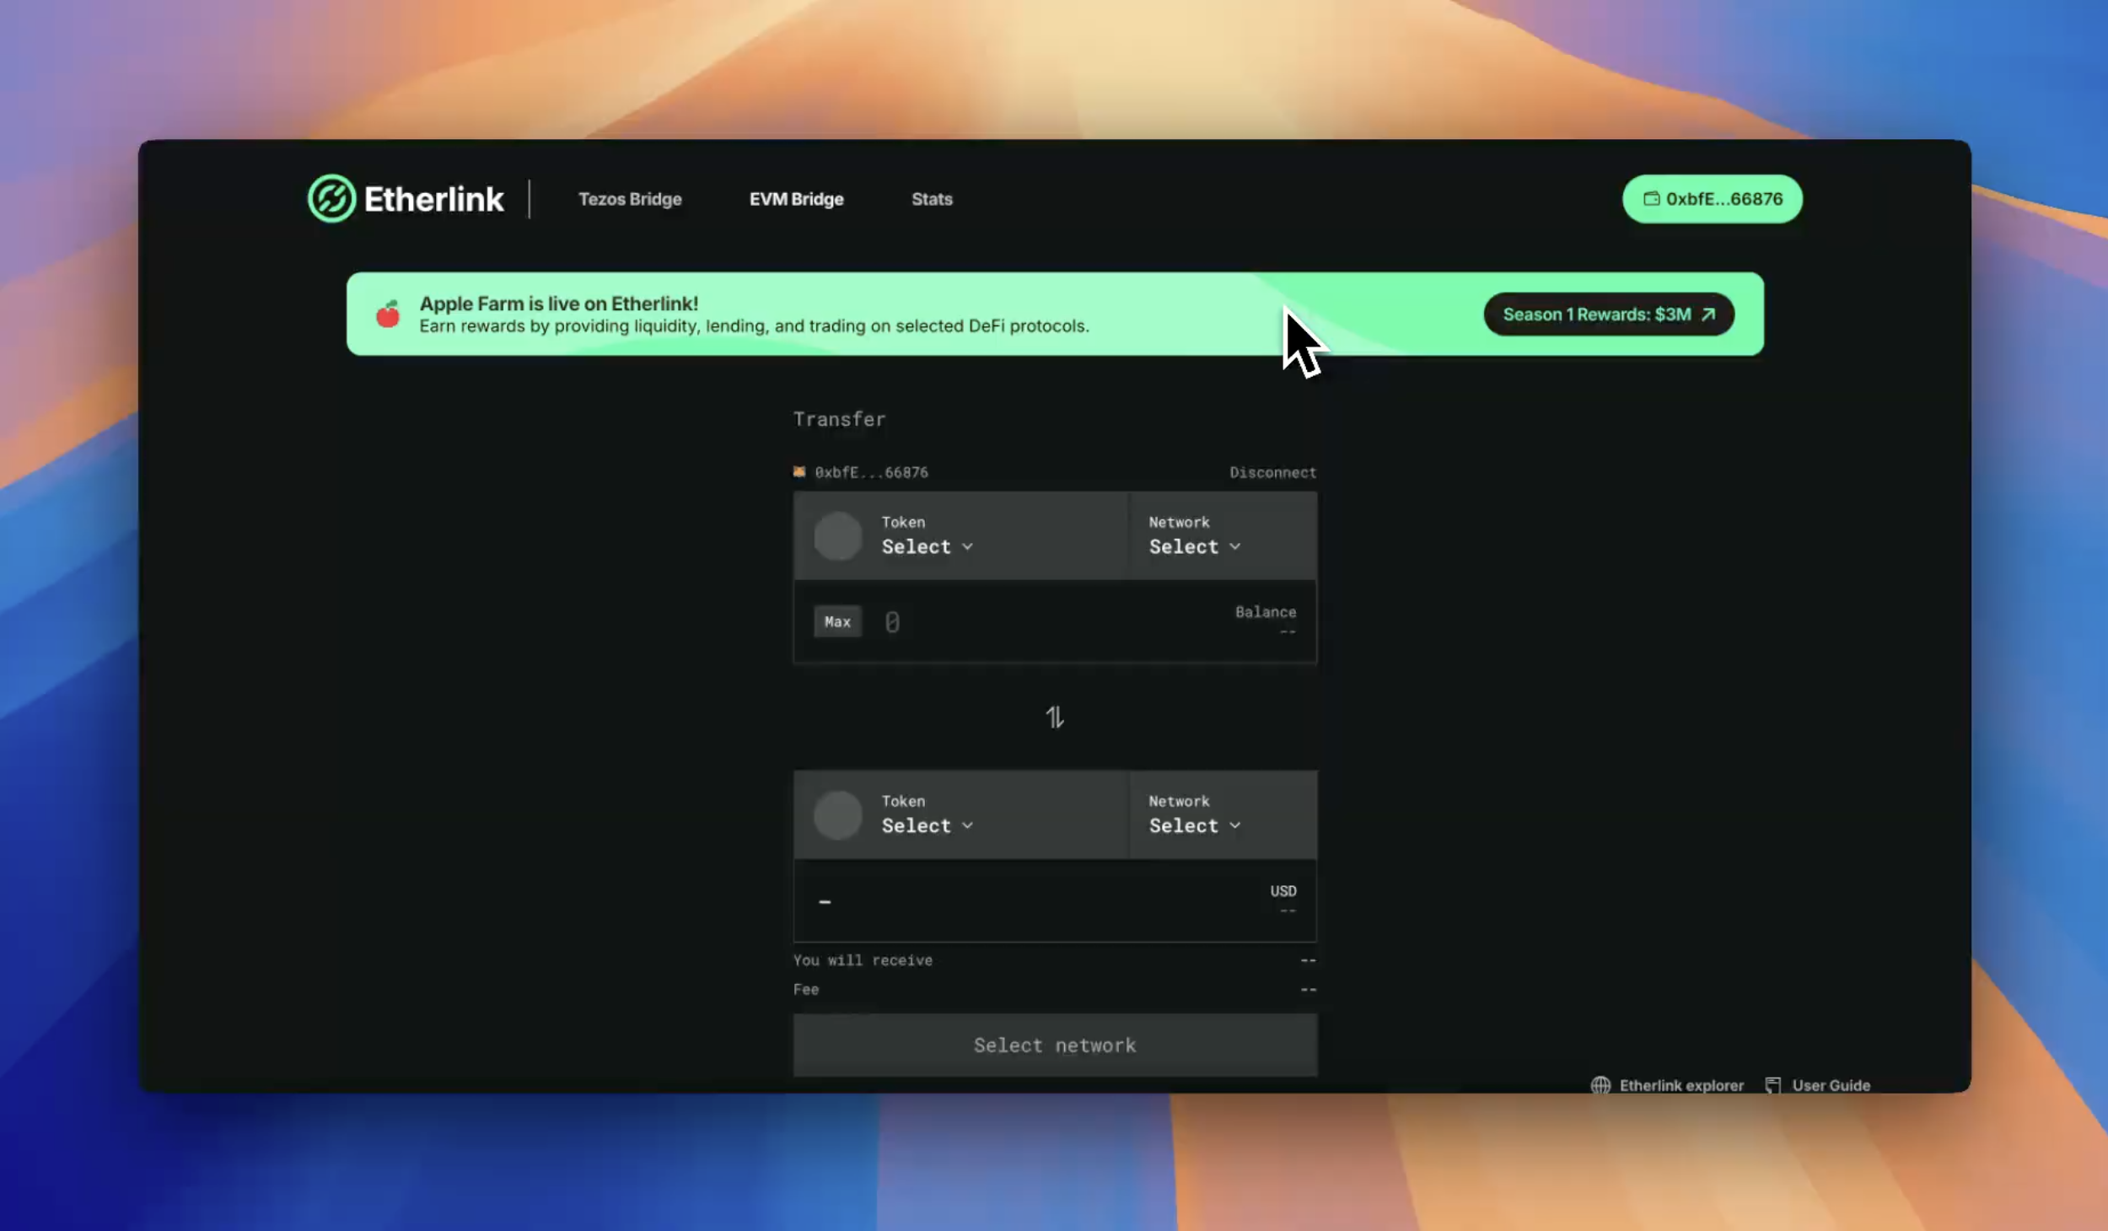Swap source and destination with arrows icon
The image size is (2108, 1231).
click(x=1055, y=718)
